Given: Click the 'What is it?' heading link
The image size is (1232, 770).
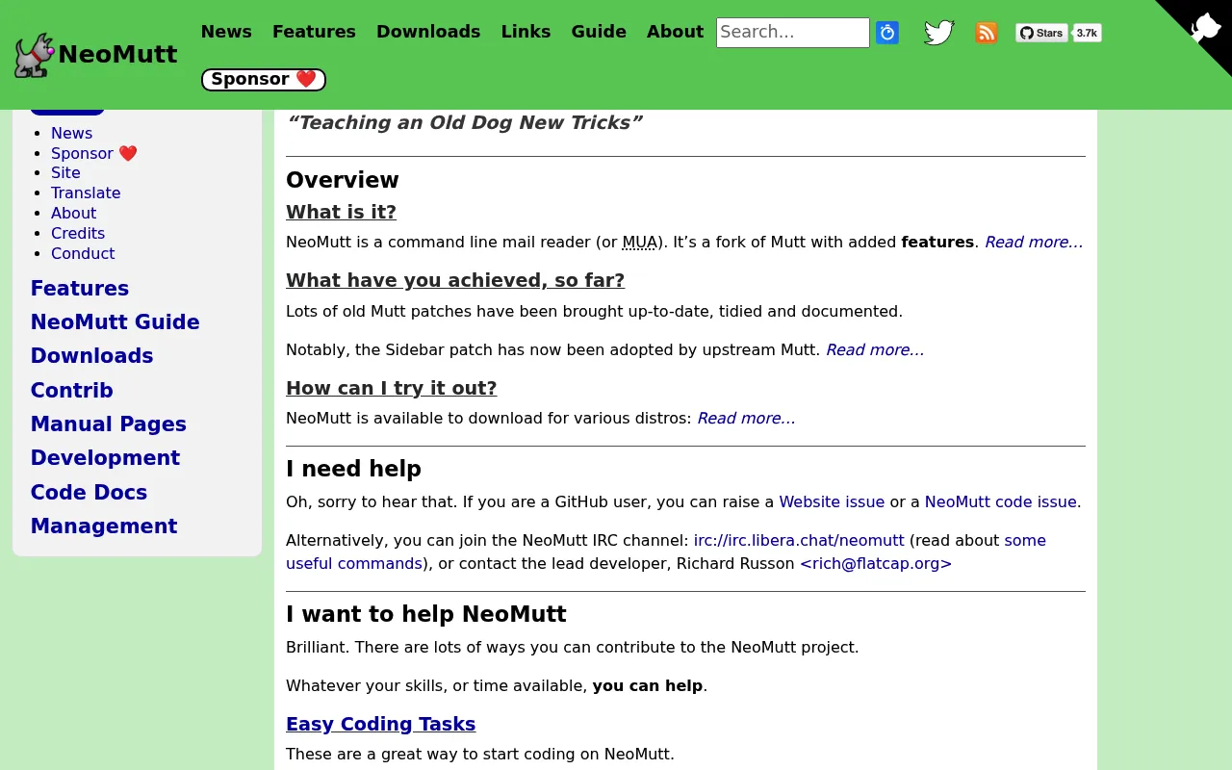Looking at the screenshot, I should click(x=341, y=213).
